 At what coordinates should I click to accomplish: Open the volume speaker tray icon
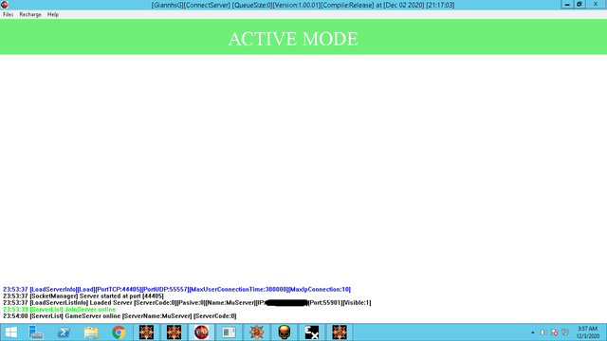pyautogui.click(x=543, y=332)
